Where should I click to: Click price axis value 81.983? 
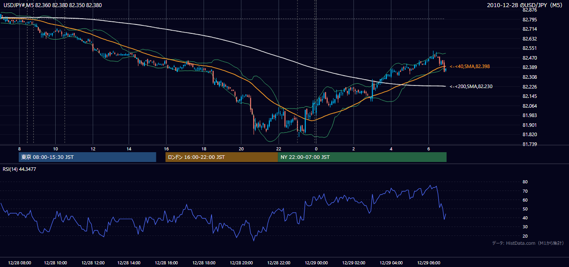tap(529, 115)
